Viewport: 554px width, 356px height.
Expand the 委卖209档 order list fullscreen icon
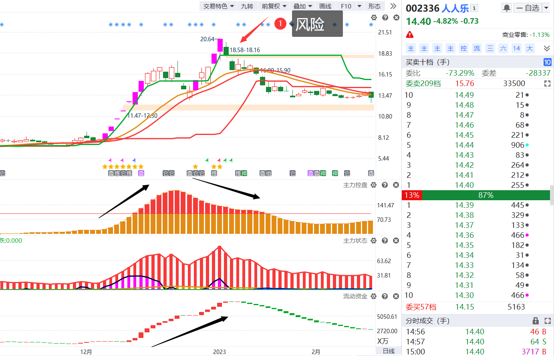pyautogui.click(x=547, y=83)
